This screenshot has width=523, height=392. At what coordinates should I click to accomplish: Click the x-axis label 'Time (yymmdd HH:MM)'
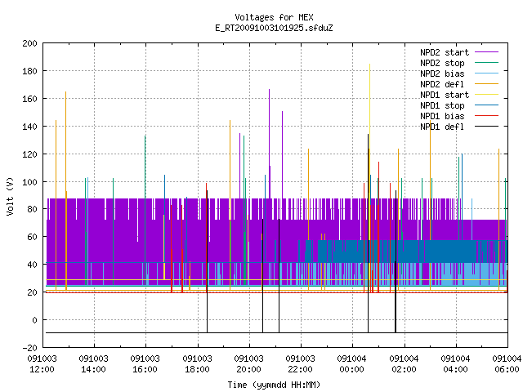click(274, 385)
